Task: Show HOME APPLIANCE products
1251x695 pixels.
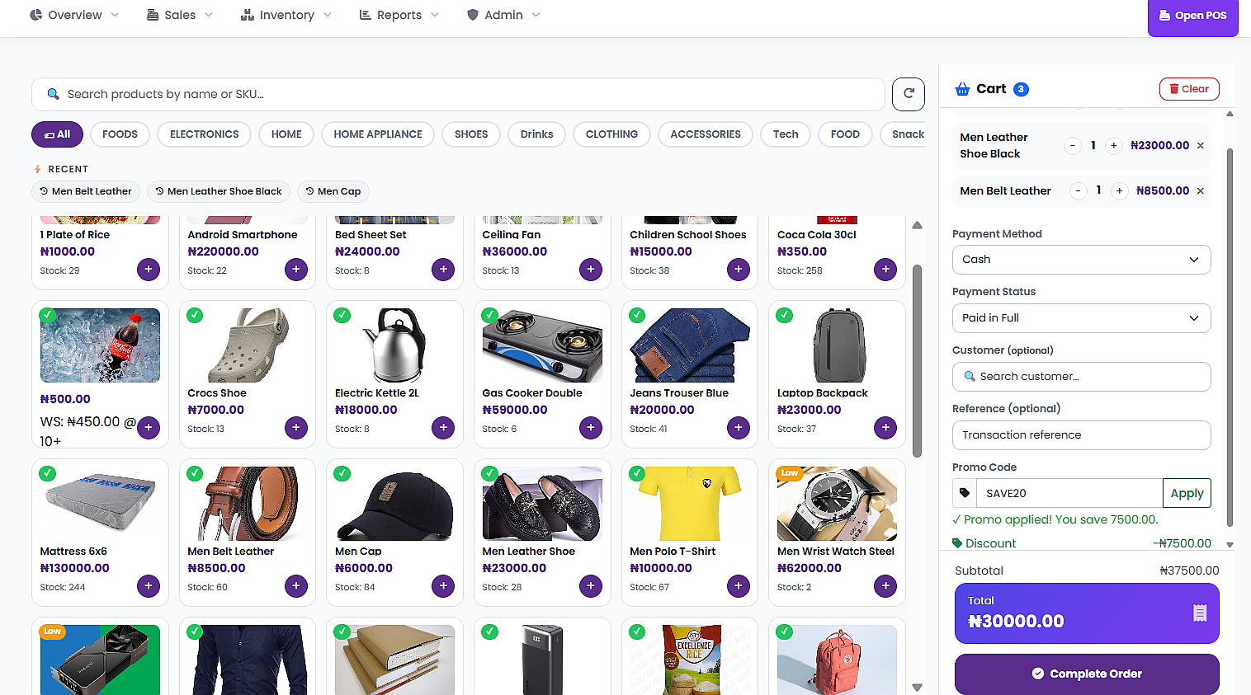Action: 378,134
